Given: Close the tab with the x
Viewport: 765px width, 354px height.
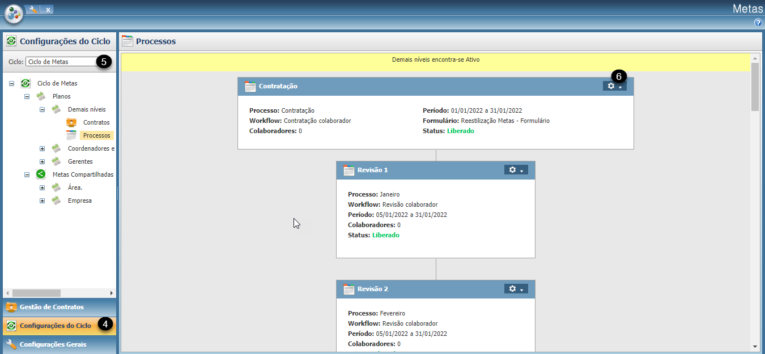Looking at the screenshot, I should pyautogui.click(x=48, y=10).
